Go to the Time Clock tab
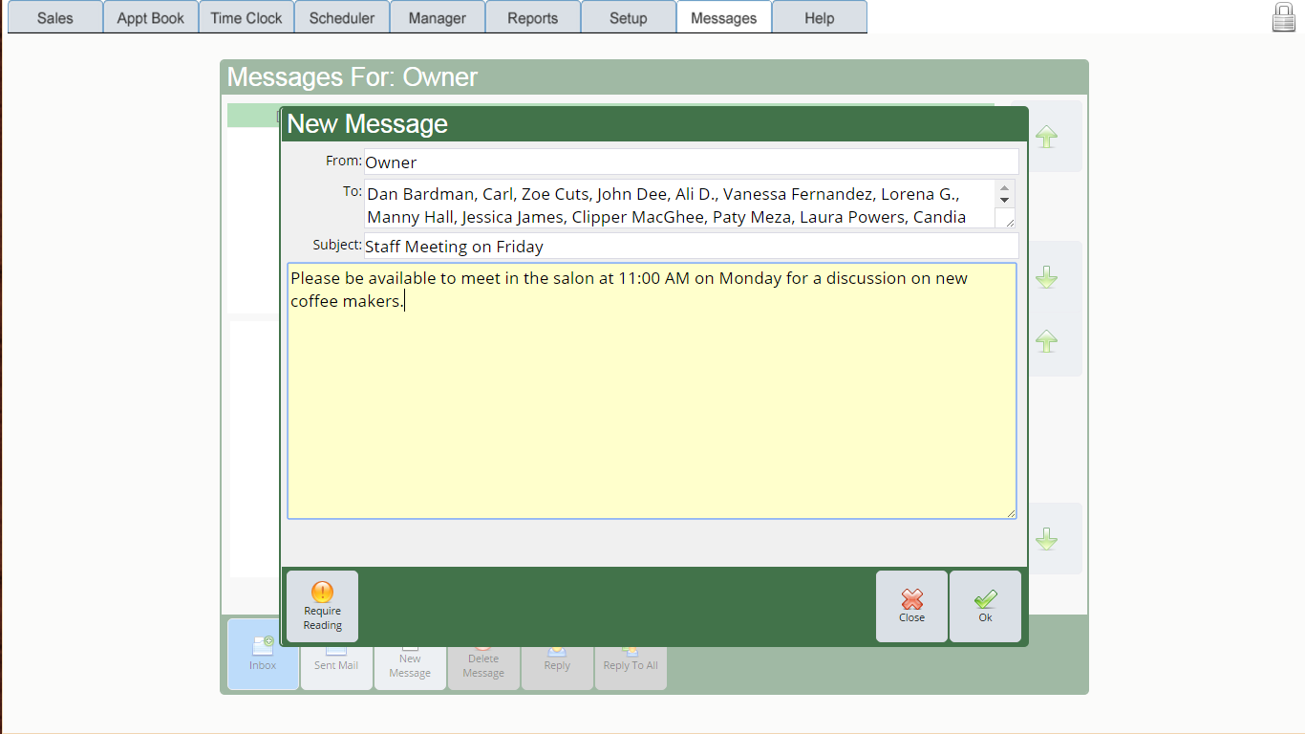This screenshot has height=734, width=1305. coord(246,17)
